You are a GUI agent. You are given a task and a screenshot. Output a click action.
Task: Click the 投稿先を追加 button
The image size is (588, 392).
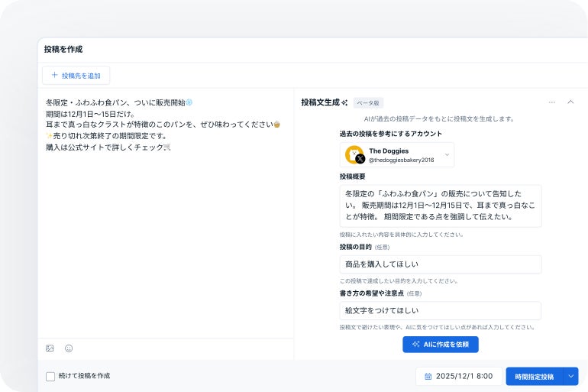pos(76,76)
